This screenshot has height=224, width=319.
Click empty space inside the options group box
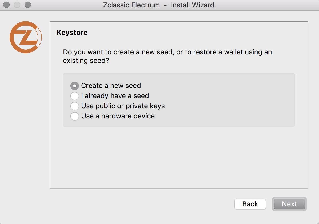pyautogui.click(x=228, y=100)
